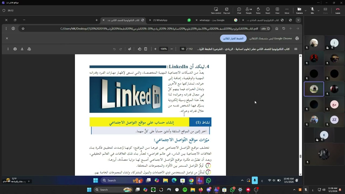
Task: Rotate the PDF counterclockwise
Action: click(139, 49)
